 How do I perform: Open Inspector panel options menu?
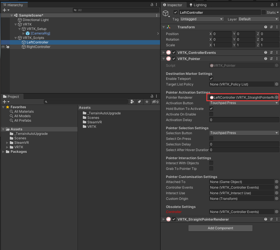click(277, 5)
